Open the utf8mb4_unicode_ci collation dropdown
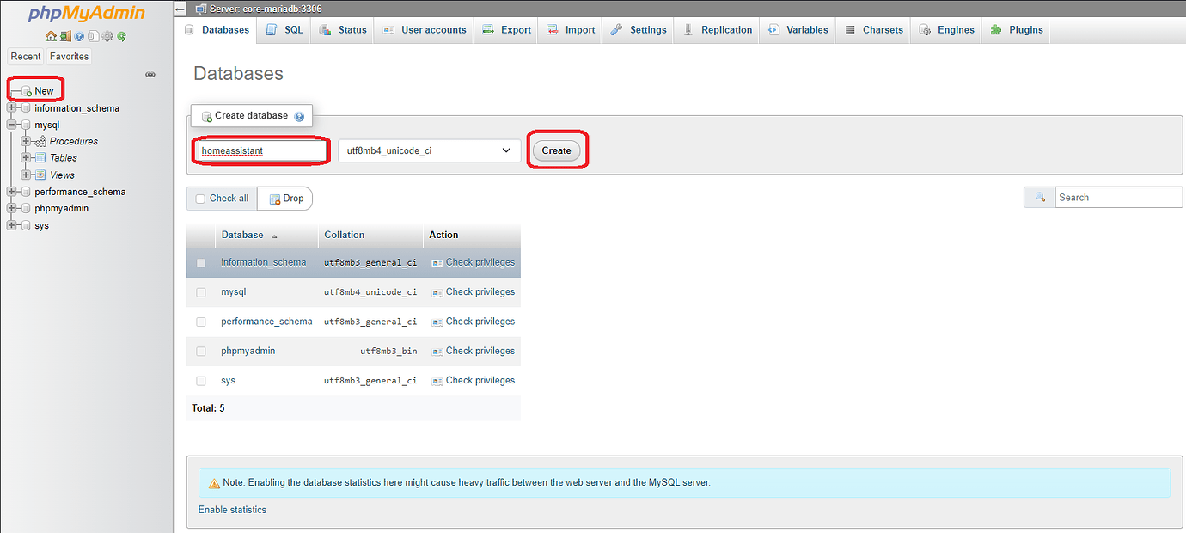This screenshot has height=533, width=1186. coord(429,150)
